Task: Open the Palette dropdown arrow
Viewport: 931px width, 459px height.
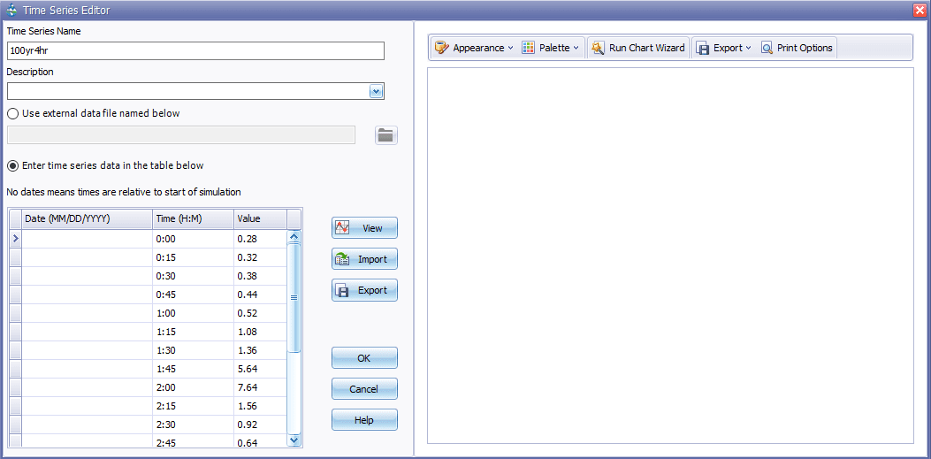Action: (576, 48)
